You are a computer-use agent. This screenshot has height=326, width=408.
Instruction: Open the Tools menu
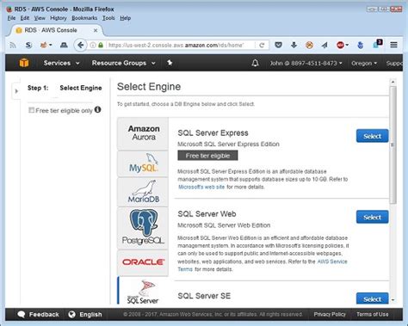(108, 18)
